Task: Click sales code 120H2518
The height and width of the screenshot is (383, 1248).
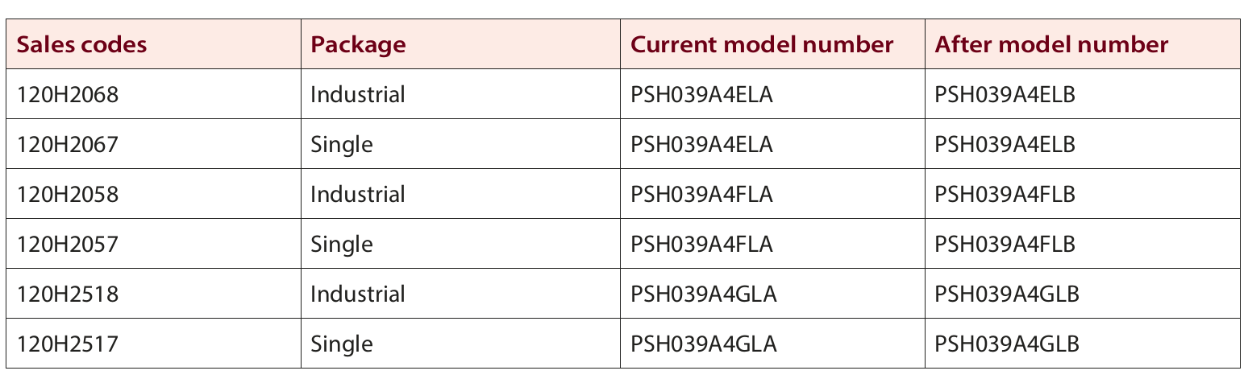Action: (67, 294)
